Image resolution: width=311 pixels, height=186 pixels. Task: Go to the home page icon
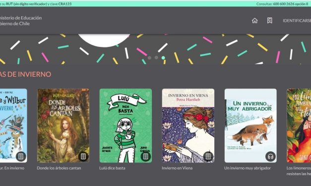(254, 21)
